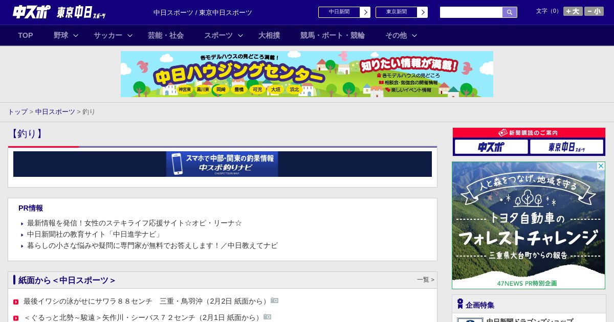
Task: Click the Tokyo Chunichi Sports logo in the header
Action: [81, 12]
